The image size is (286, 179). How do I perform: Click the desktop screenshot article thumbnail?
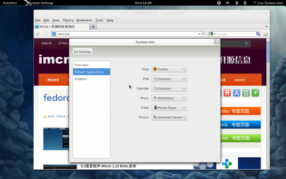pos(56,139)
